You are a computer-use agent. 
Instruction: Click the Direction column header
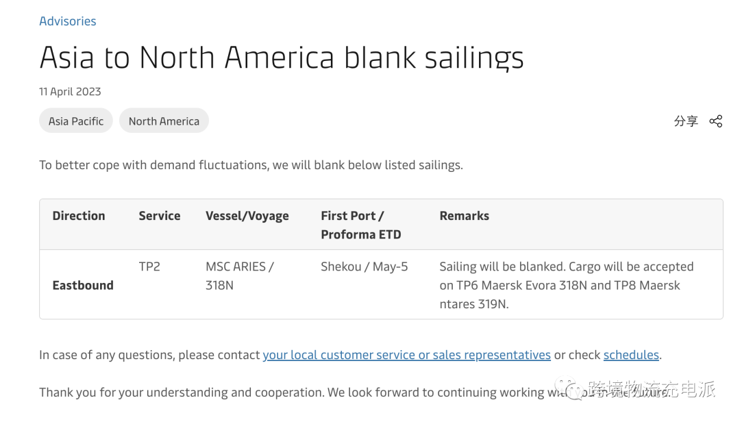tap(79, 216)
